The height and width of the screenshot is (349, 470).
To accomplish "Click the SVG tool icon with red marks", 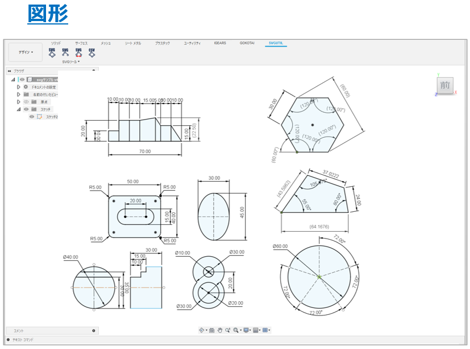I will [78, 52].
